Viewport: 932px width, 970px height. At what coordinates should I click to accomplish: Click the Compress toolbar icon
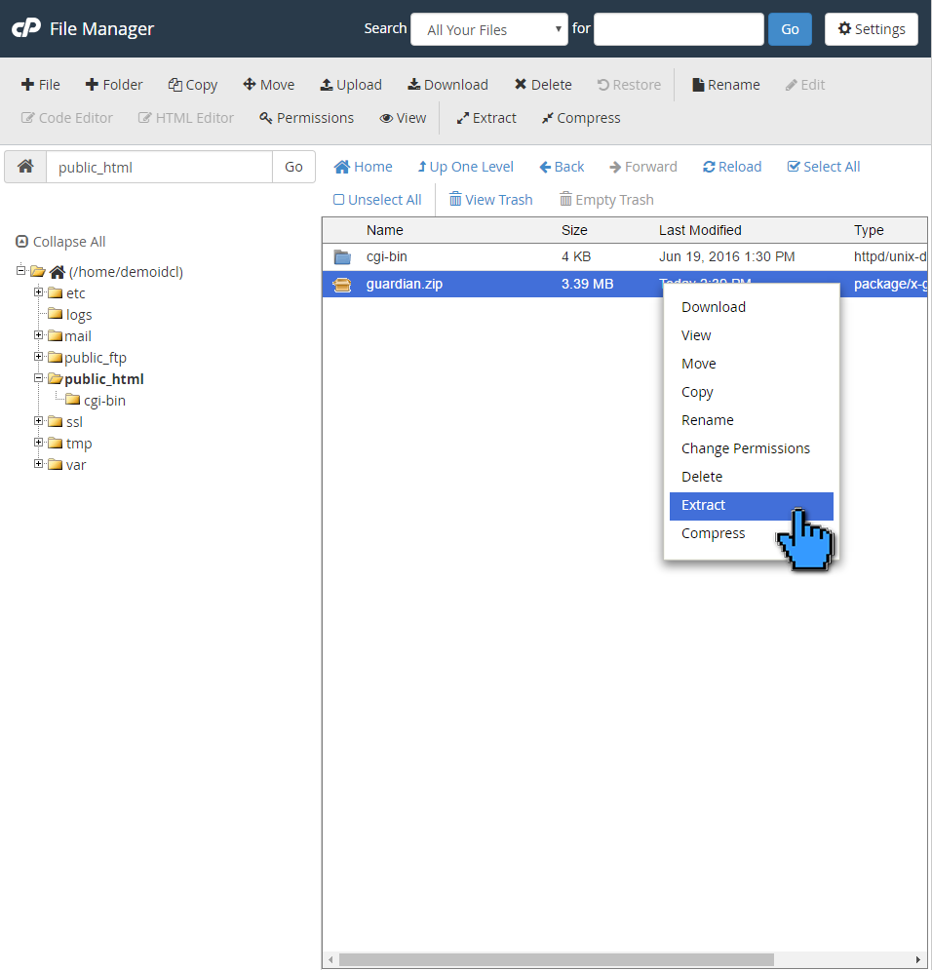click(580, 117)
